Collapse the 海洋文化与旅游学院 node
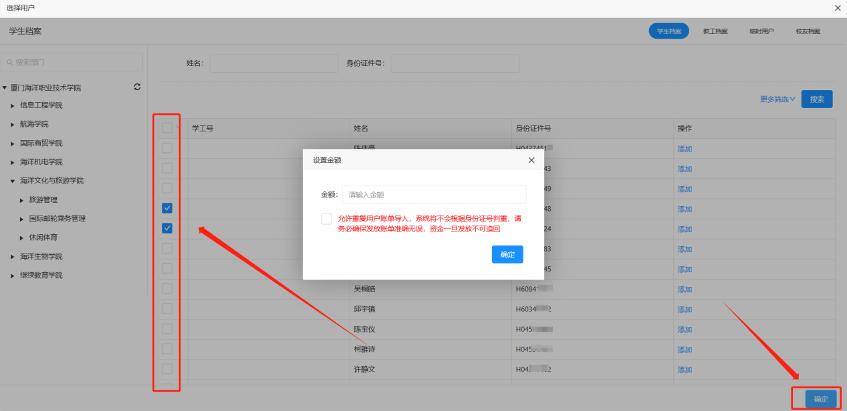Image resolution: width=847 pixels, height=411 pixels. [12, 181]
